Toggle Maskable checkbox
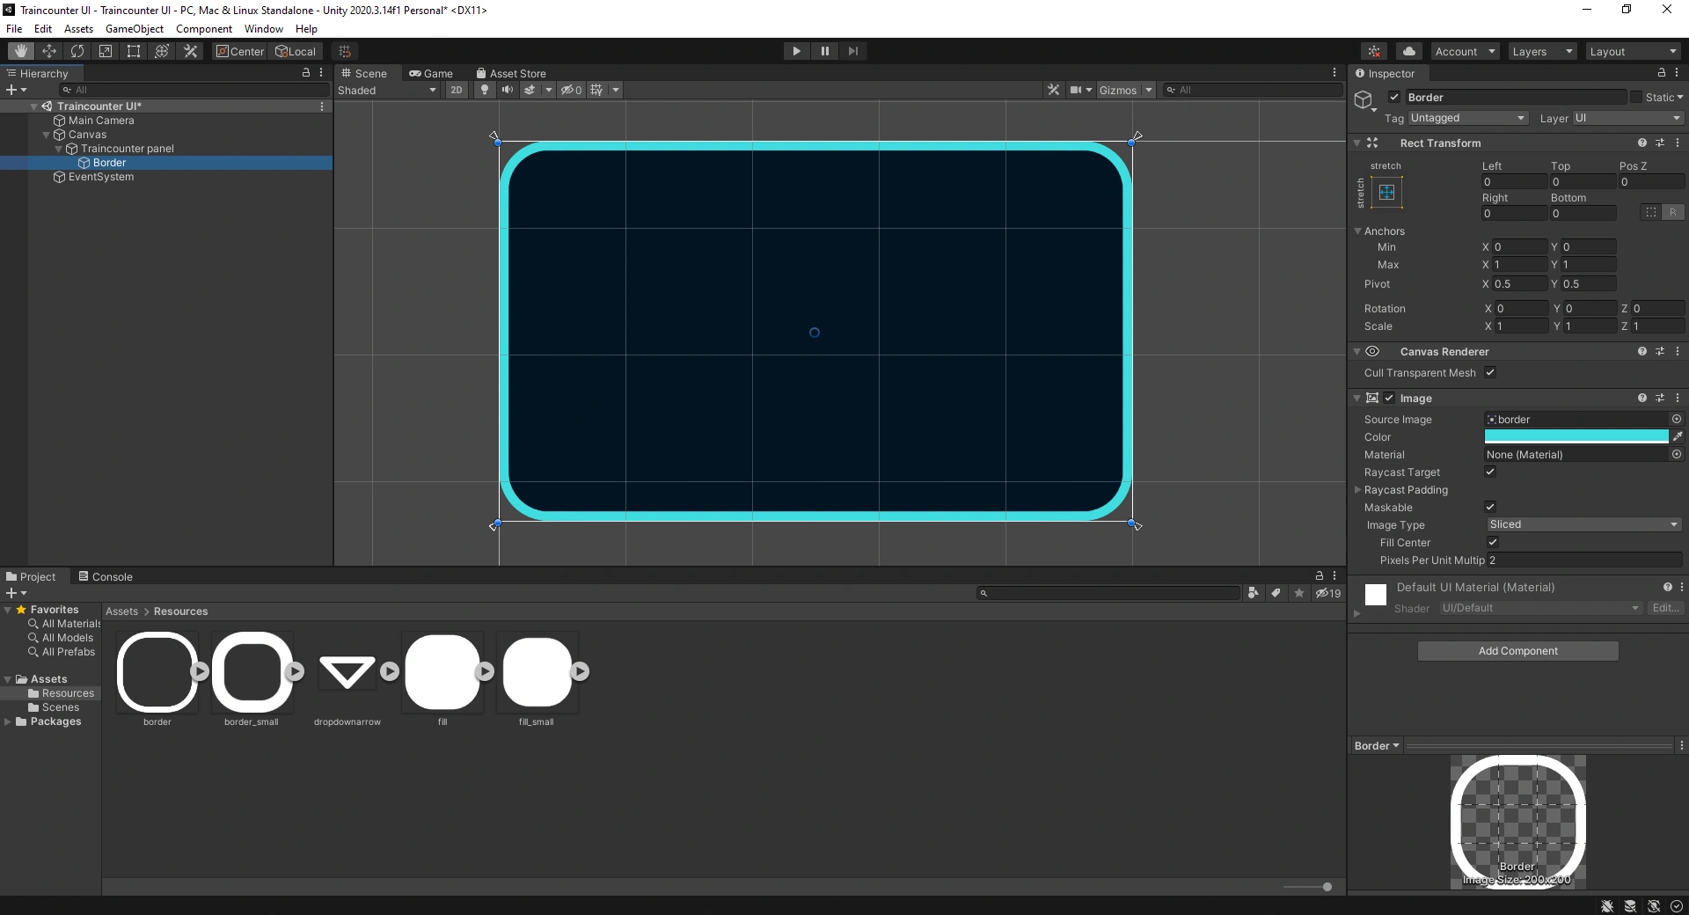Image resolution: width=1689 pixels, height=915 pixels. pyautogui.click(x=1490, y=507)
